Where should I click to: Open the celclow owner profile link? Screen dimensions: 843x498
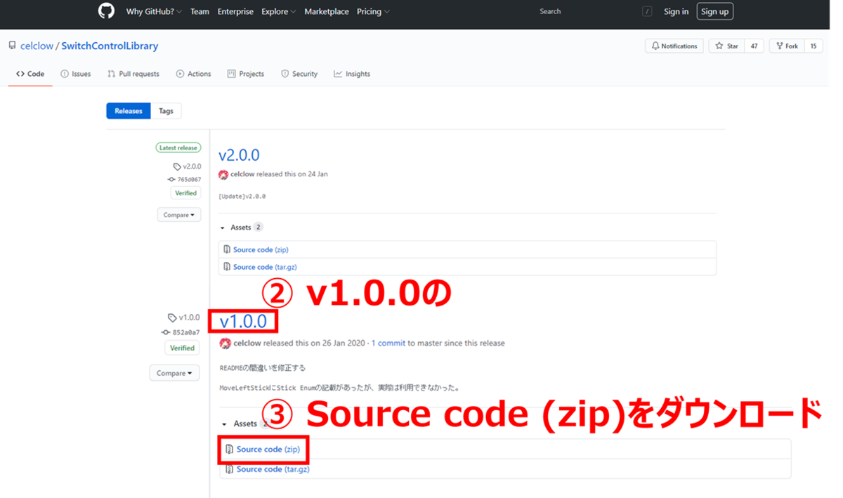(x=37, y=46)
